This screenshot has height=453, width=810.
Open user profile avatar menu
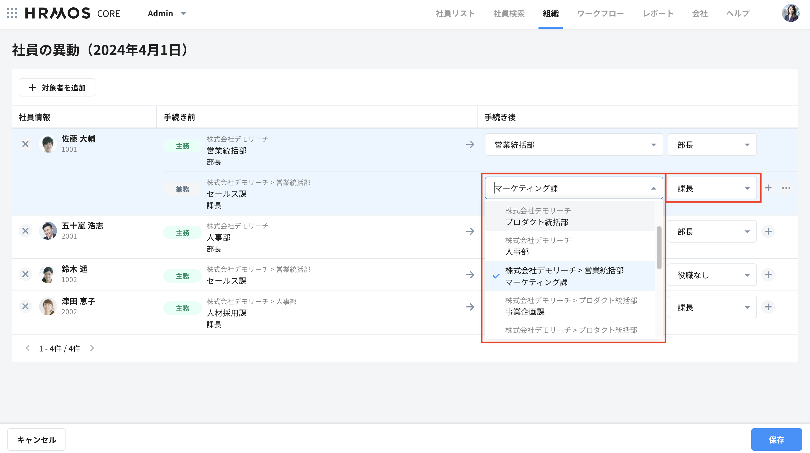(790, 13)
